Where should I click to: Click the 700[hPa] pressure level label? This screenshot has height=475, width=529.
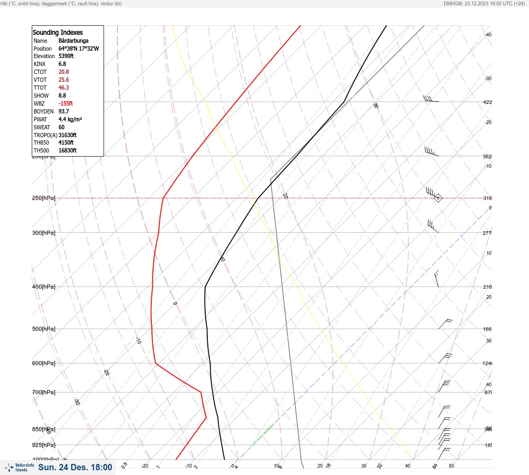44,392
